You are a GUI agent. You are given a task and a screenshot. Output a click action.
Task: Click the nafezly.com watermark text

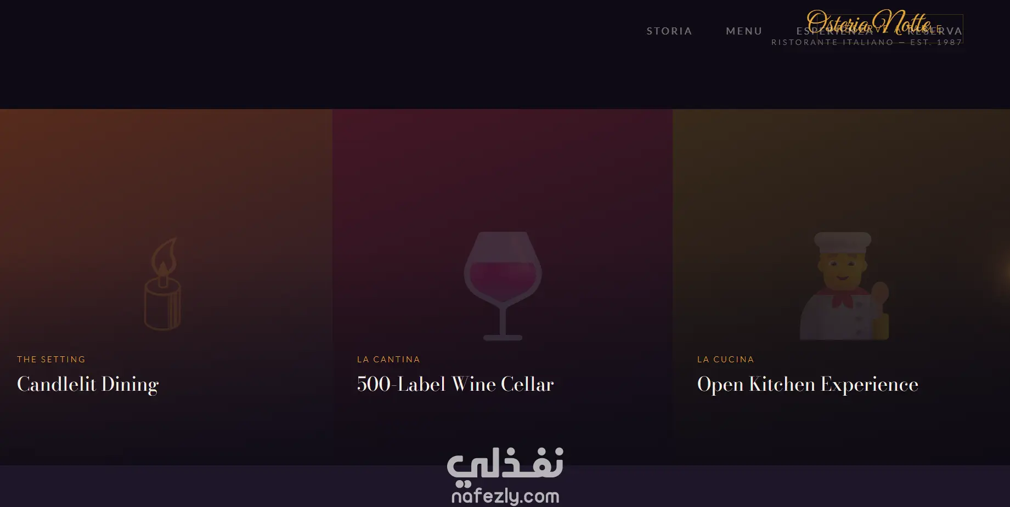[505, 497]
